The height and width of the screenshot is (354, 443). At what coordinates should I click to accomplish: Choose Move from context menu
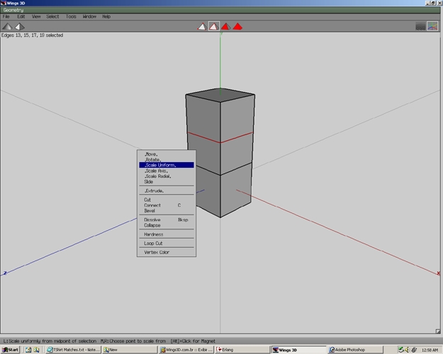(167, 154)
